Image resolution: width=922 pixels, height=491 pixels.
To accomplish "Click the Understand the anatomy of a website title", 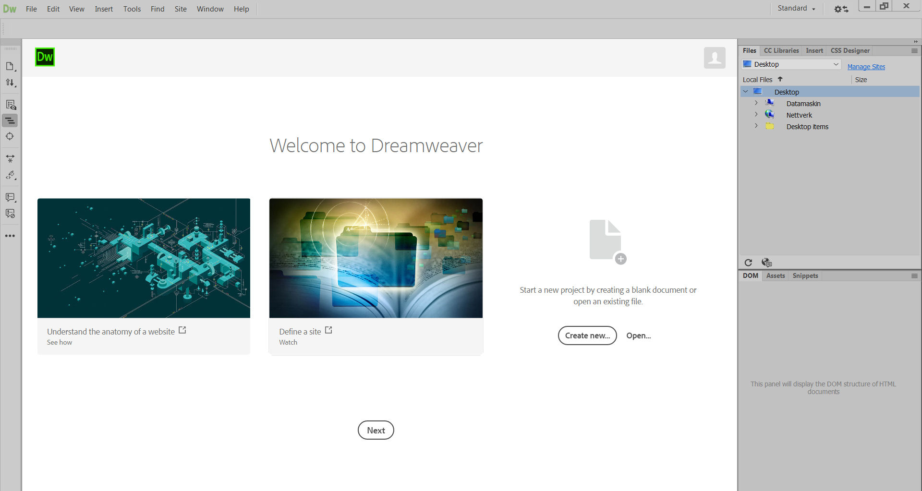I will tap(111, 332).
